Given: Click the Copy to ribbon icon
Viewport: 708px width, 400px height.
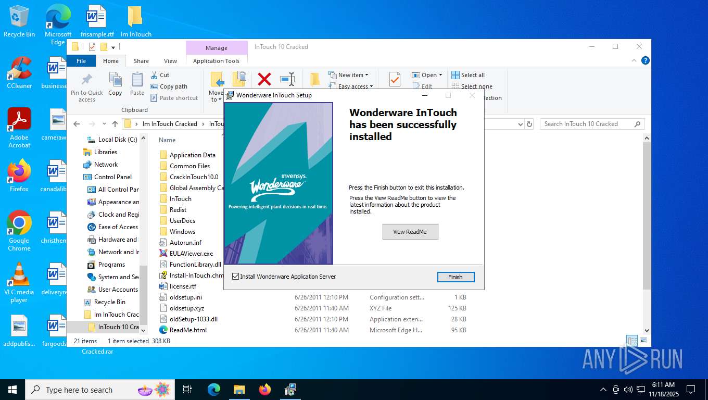Looking at the screenshot, I should tap(239, 79).
